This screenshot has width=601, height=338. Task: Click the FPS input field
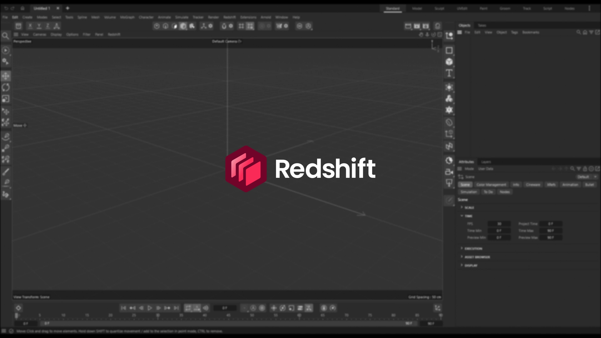[499, 224]
